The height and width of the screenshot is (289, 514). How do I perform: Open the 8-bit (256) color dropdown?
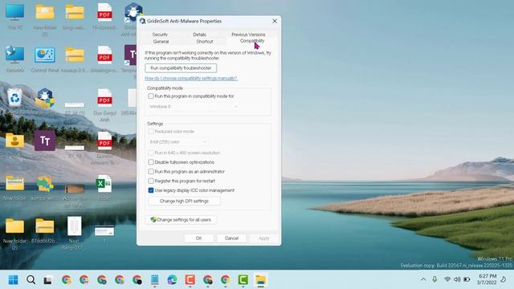(177, 142)
